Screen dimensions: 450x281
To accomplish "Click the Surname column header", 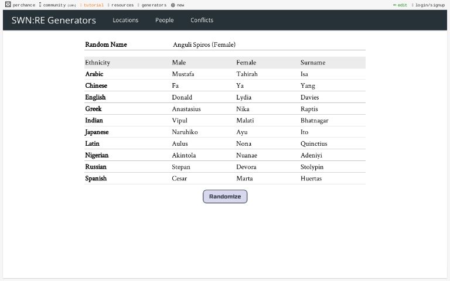I will coord(313,63).
